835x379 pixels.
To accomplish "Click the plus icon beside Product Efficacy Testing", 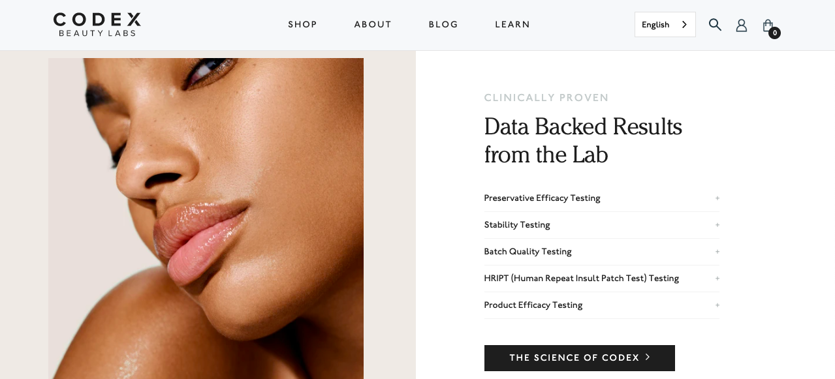I will click(717, 305).
